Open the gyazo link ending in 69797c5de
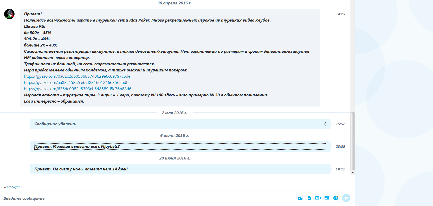 pyautogui.click(x=77, y=76)
